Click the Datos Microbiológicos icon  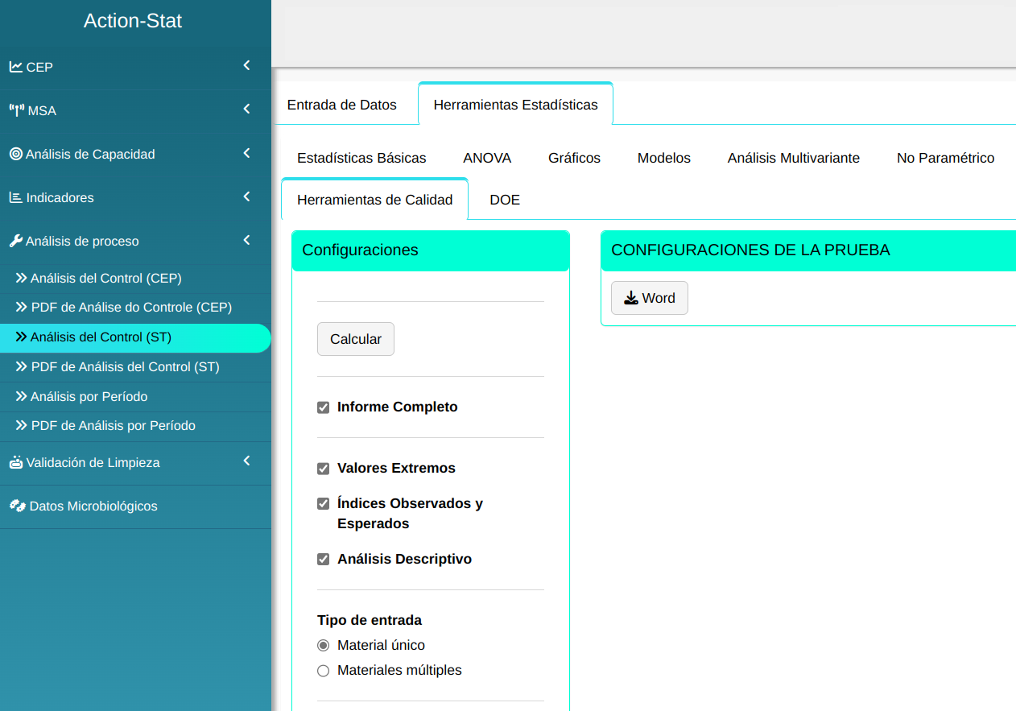coord(17,506)
